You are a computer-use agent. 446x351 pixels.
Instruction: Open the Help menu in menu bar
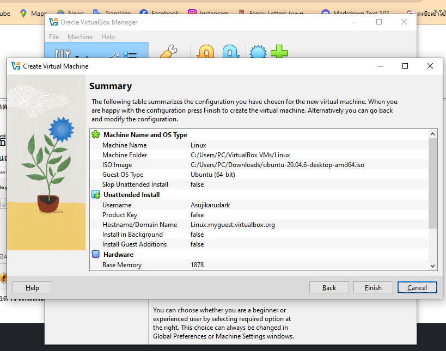(x=108, y=37)
